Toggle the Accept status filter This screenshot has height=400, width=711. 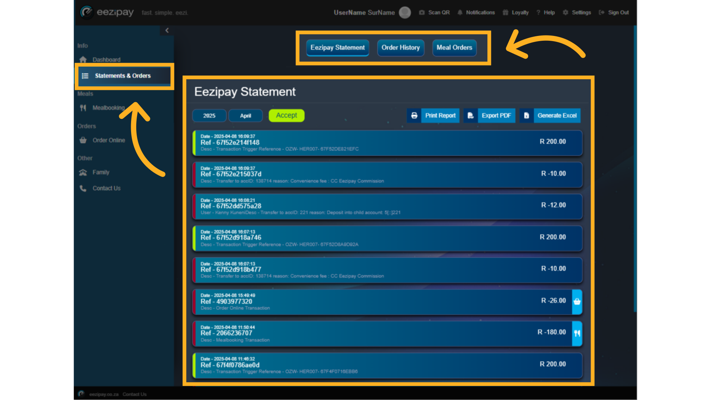coord(286,115)
